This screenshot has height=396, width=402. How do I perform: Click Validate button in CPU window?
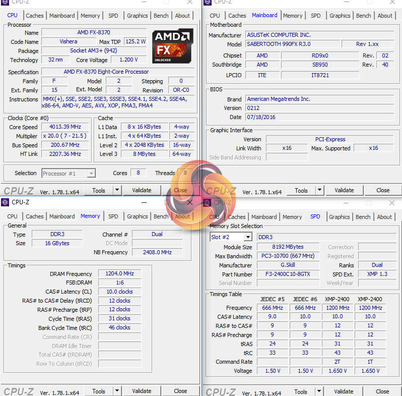coord(142,190)
